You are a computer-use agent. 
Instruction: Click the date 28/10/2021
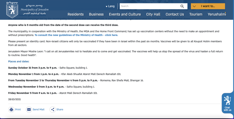point(14,99)
